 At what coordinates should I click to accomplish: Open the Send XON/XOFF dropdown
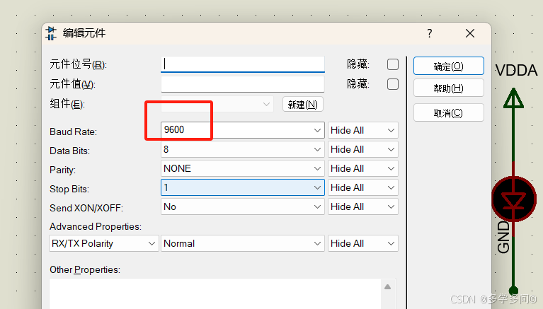243,206
